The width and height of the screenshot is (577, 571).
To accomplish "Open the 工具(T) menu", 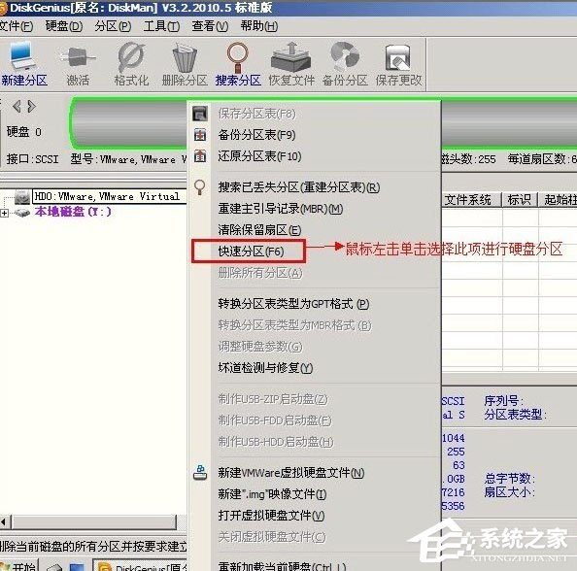I will [161, 26].
